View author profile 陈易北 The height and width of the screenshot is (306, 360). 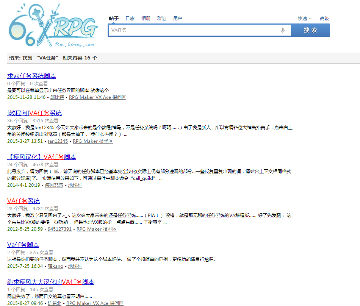[55, 303]
